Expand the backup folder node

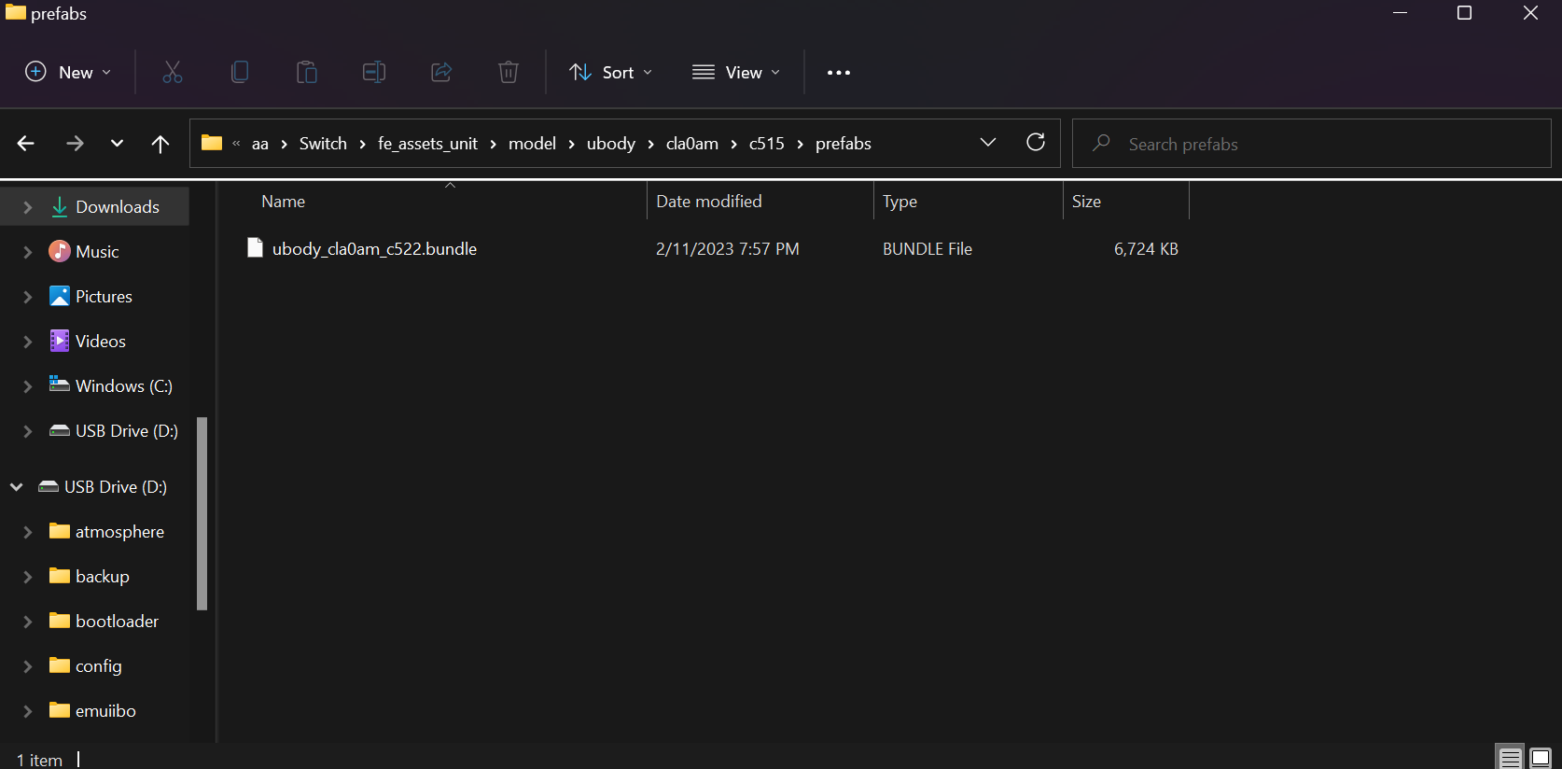[x=28, y=577]
